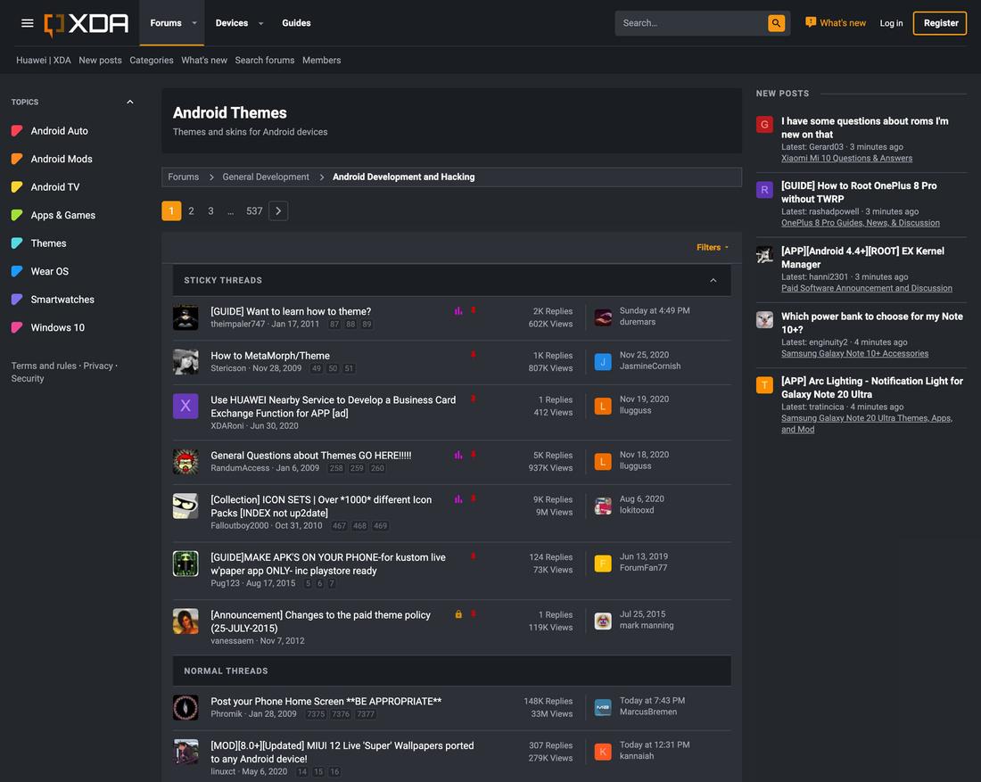Expand the Devices menu dropdown arrow

(260, 23)
